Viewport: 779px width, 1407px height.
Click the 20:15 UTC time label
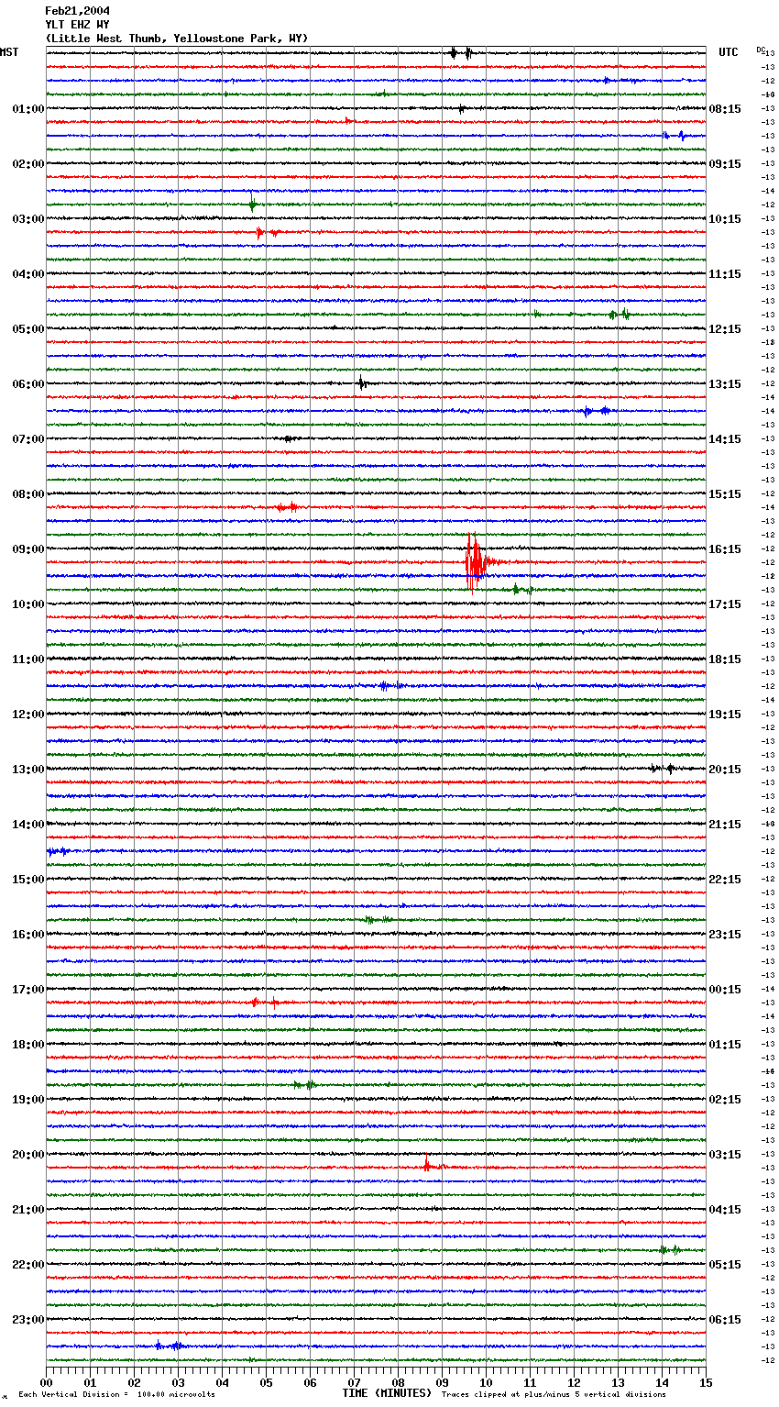[x=725, y=770]
